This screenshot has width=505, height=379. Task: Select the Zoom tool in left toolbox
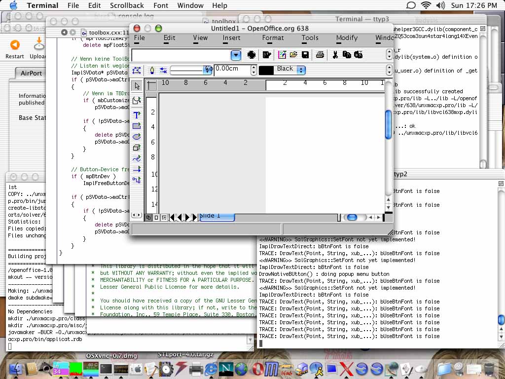pos(137,101)
